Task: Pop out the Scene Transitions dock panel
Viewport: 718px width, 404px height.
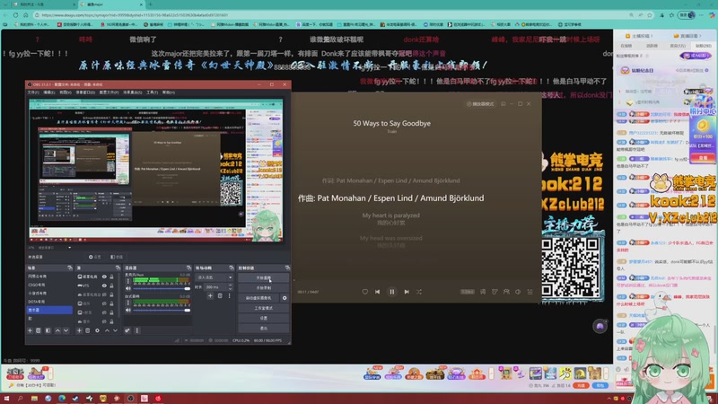Action: tap(232, 268)
